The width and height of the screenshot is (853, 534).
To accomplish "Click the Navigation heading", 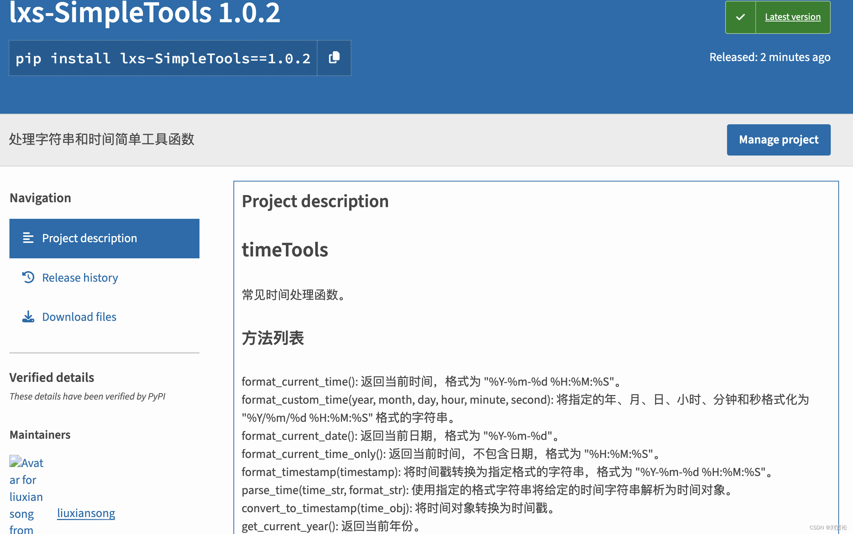I will 40,198.
